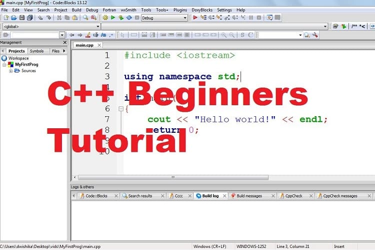Start debugger with red arrow icon
Viewport: 375px width, 250px height.
[195, 18]
